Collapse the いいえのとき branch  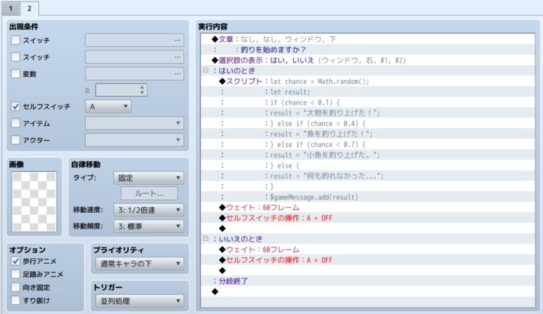pyautogui.click(x=206, y=239)
